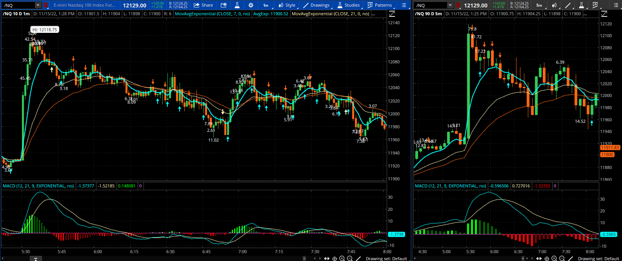This screenshot has width=622, height=261.
Task: Expand right chart header overflow ellipsis
Action: coord(586,14)
